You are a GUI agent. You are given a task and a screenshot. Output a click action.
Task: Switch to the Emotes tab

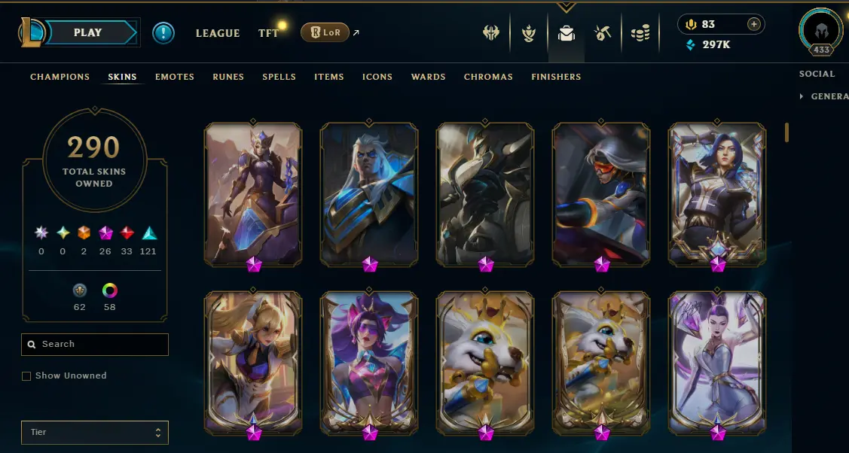point(174,77)
